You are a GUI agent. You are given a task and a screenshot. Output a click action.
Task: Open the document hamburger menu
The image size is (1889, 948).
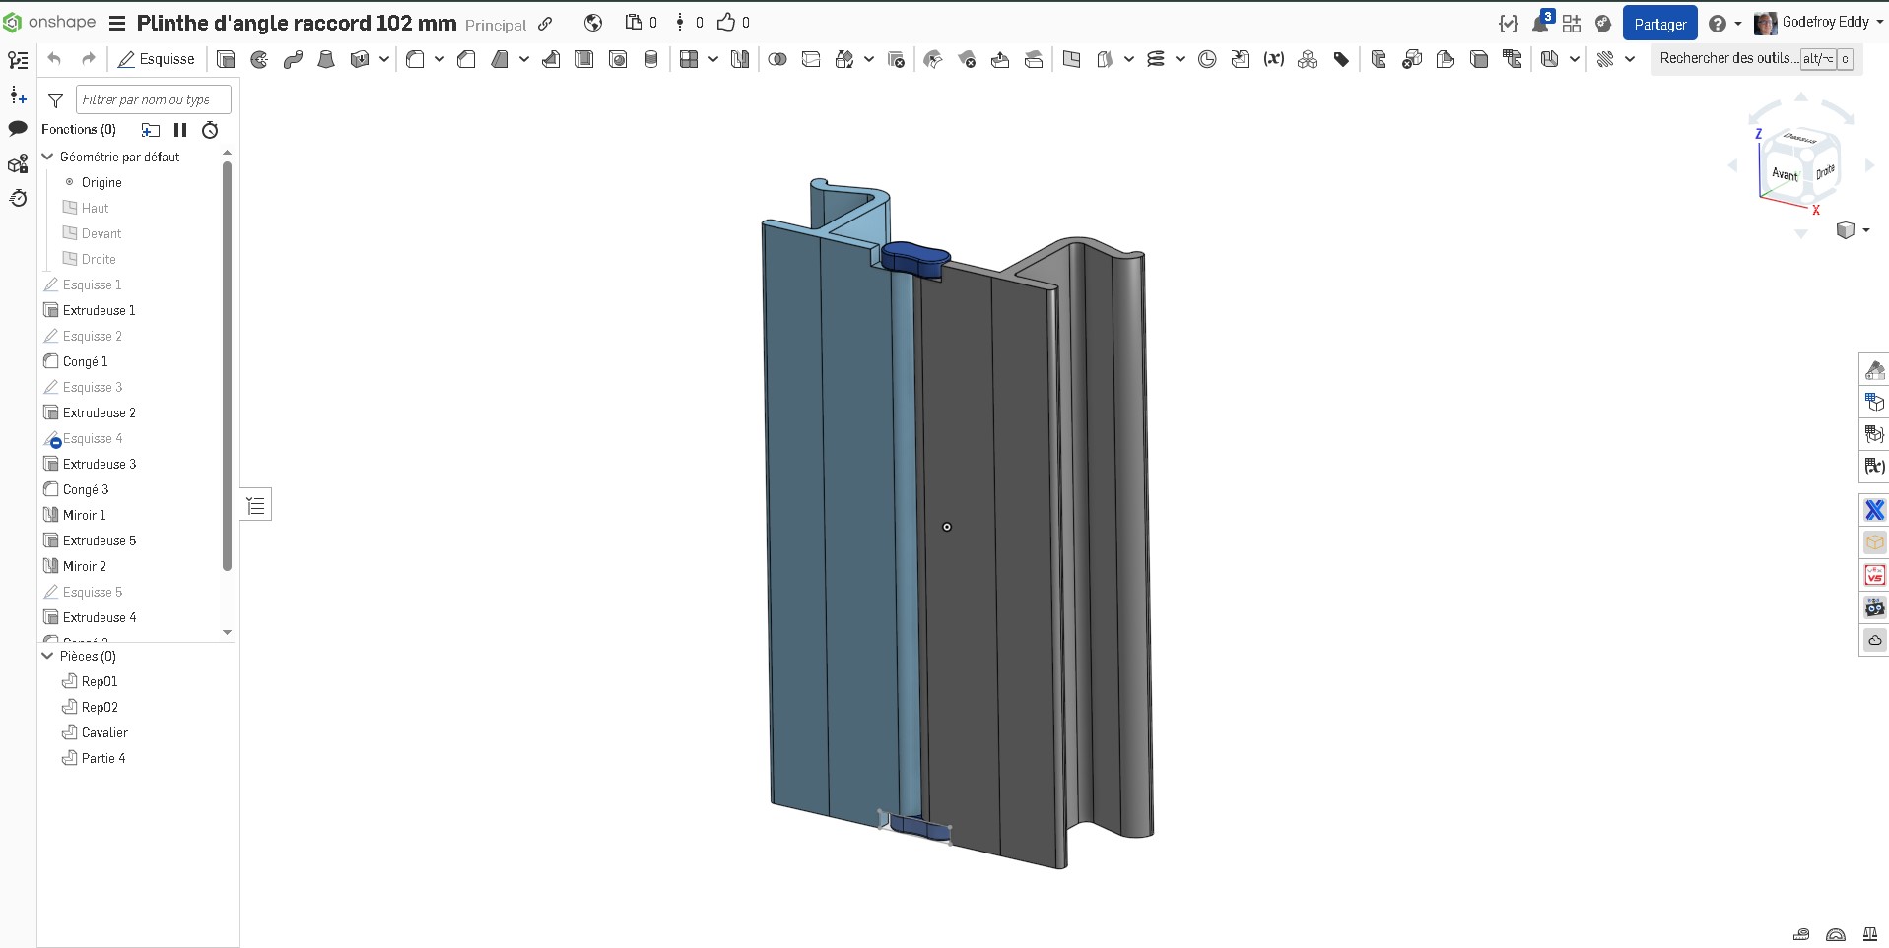[x=116, y=24]
